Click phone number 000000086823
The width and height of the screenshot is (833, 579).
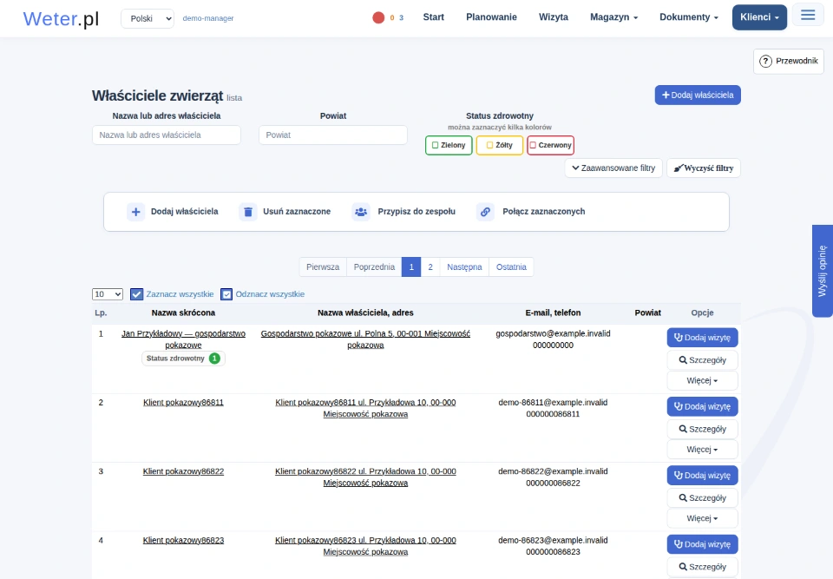553,552
